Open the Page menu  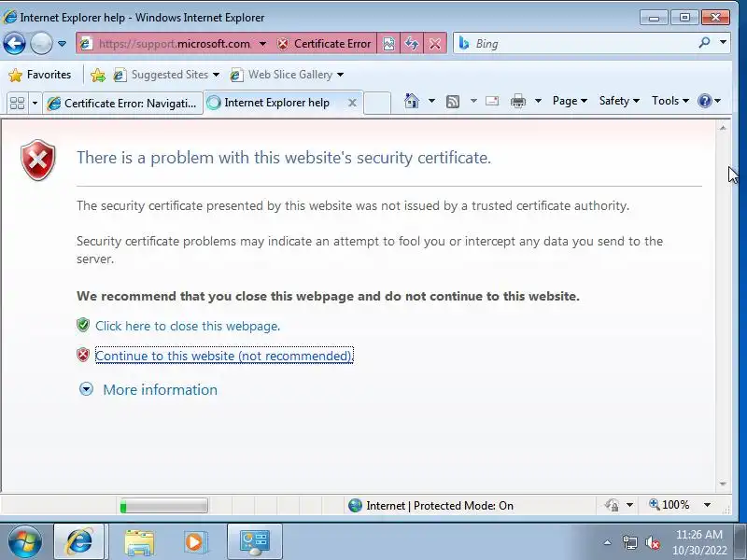click(x=570, y=101)
